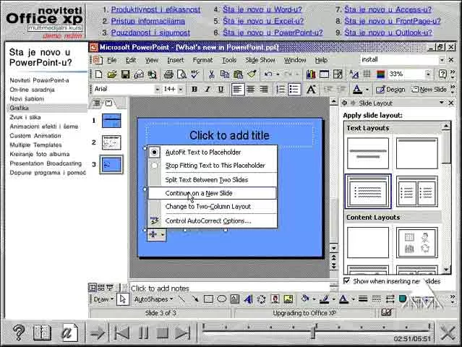Screen dimensions: 462x347
Task: Click the Insert Table icon
Action: 324,74
